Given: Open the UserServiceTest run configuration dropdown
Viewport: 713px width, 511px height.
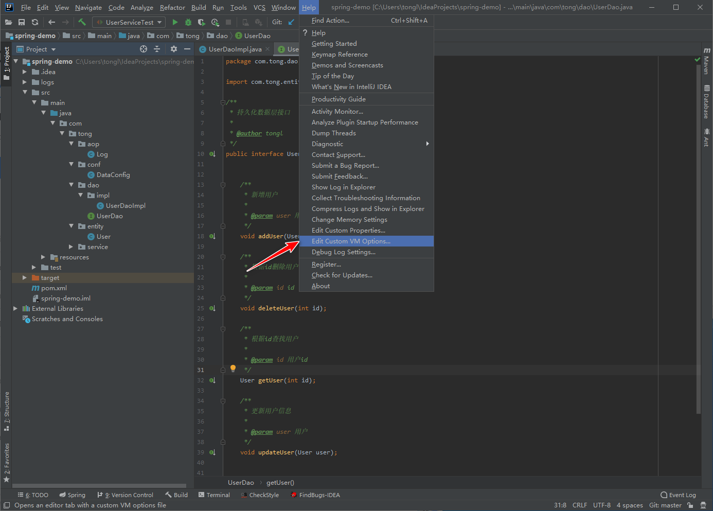Looking at the screenshot, I should 129,22.
